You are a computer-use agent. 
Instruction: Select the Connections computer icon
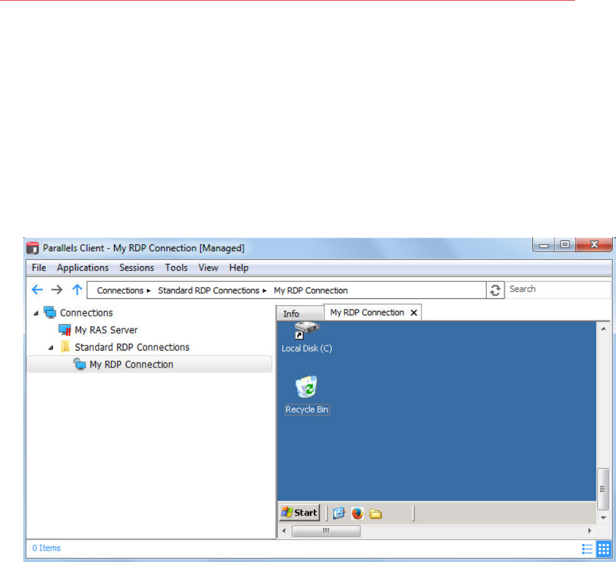(x=50, y=312)
